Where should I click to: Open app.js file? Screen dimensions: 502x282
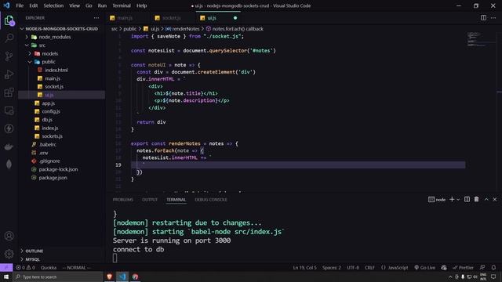click(x=48, y=103)
